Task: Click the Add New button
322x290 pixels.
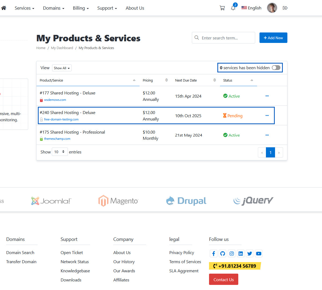Action: (273, 38)
